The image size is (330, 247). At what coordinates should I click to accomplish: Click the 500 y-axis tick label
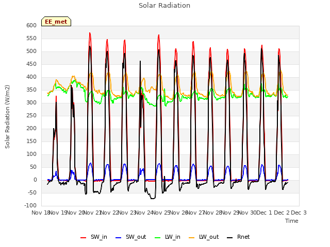coord(31,51)
